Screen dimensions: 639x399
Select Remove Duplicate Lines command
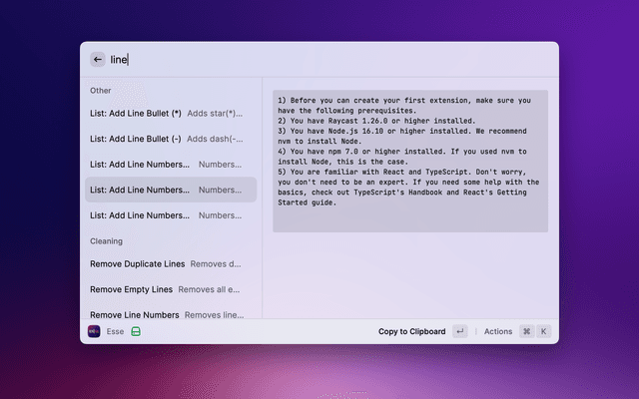point(137,264)
